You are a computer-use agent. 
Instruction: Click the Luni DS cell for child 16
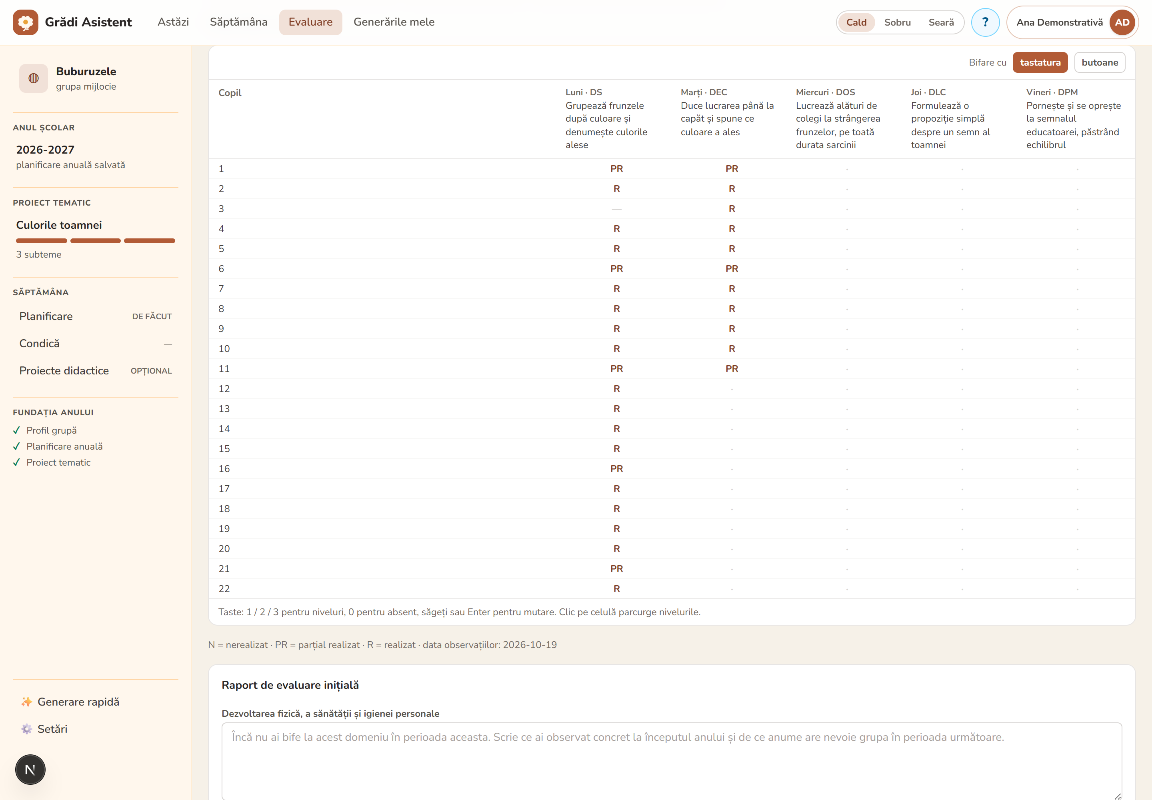(x=617, y=469)
